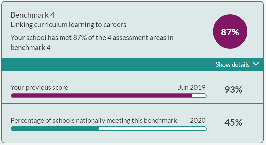Click the national benchmark teal progress bar

coord(109,129)
